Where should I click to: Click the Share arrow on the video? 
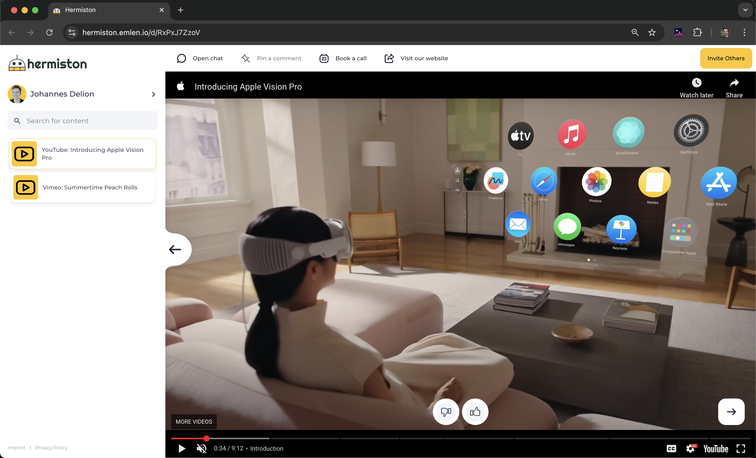(734, 83)
